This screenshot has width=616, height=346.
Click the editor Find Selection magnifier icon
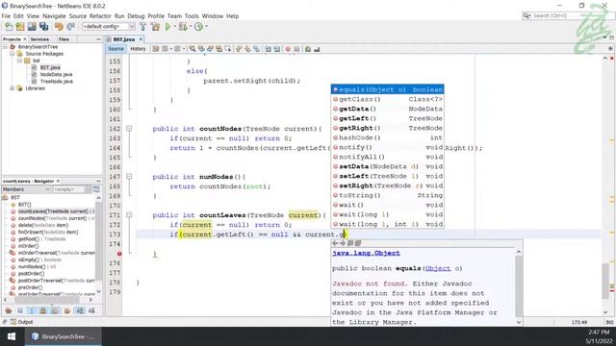coord(192,49)
